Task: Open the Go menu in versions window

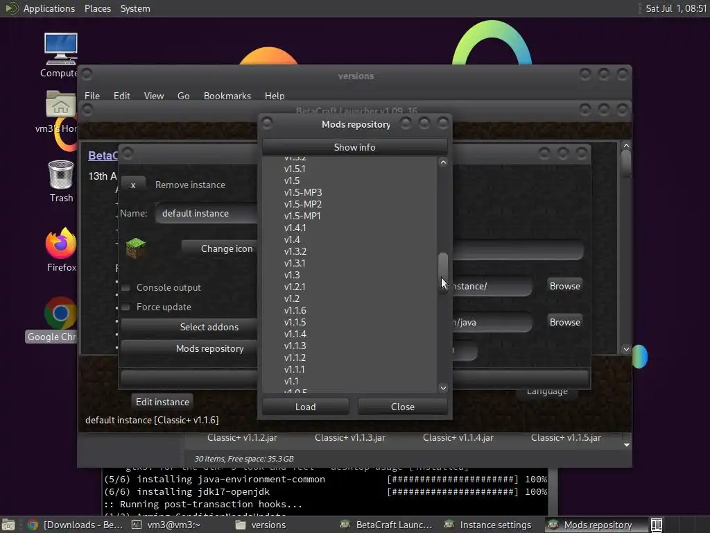Action: tap(183, 96)
